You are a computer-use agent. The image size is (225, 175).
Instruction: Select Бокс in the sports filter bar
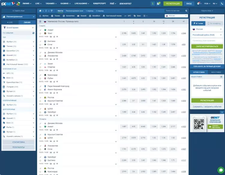pos(137,16)
